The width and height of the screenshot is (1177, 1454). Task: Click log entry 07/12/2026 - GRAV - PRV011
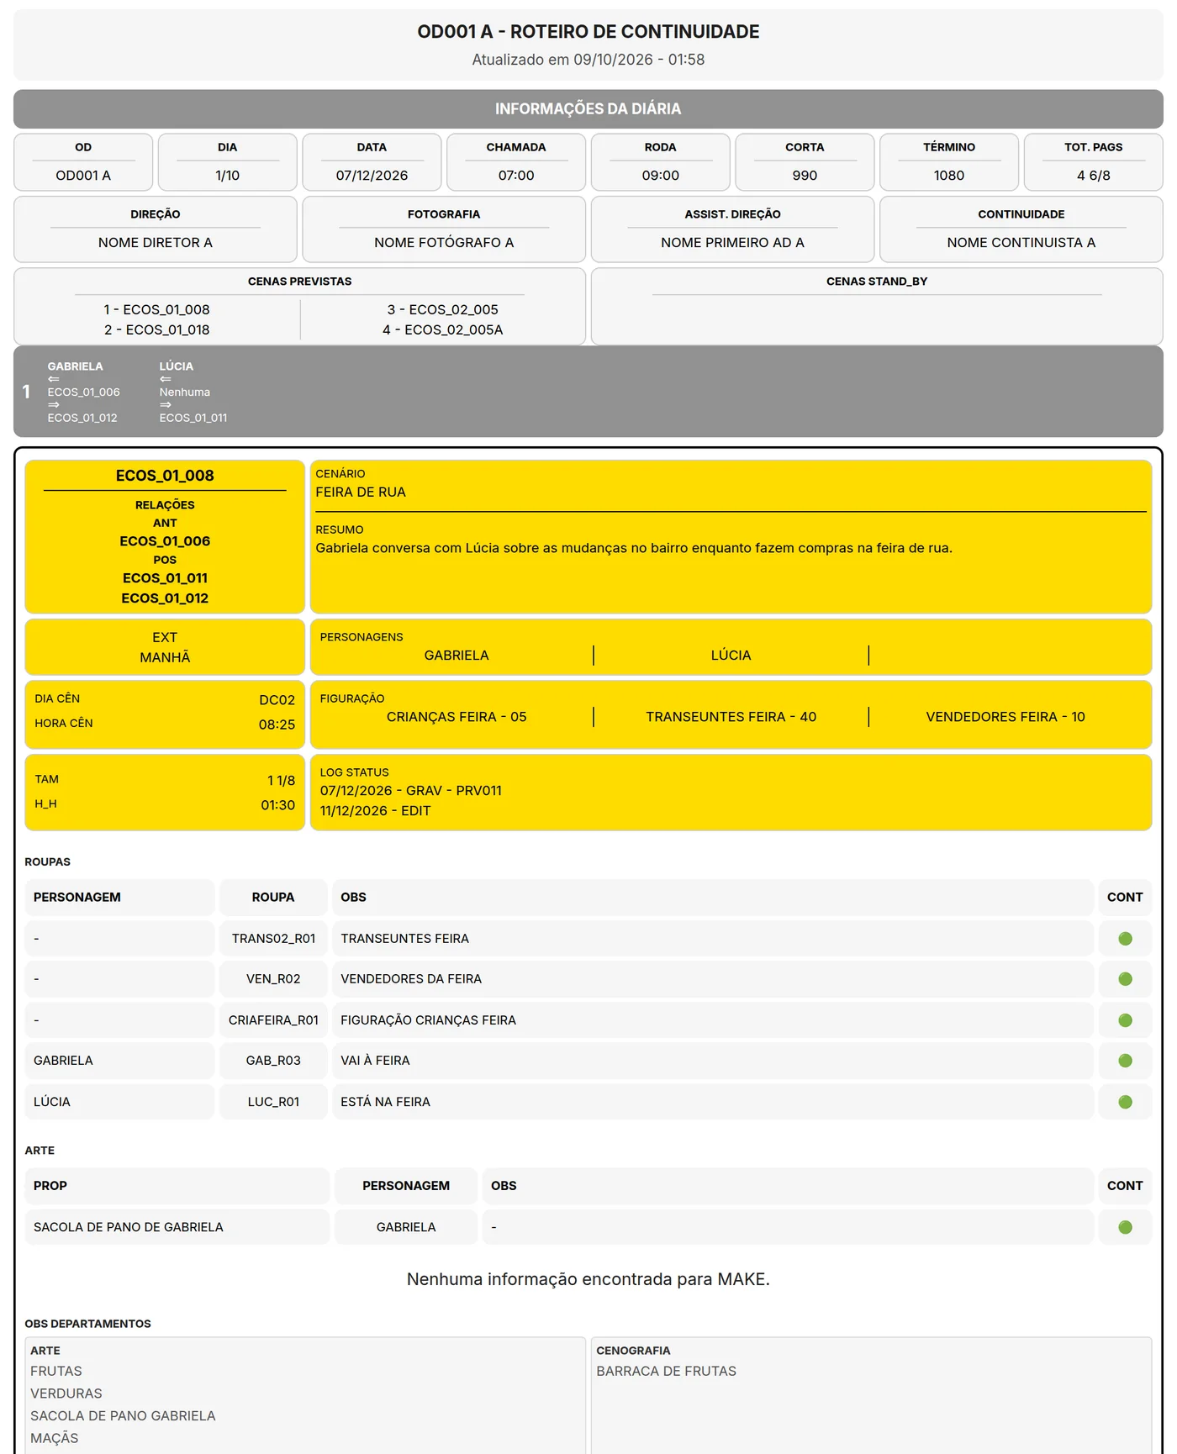tap(411, 791)
